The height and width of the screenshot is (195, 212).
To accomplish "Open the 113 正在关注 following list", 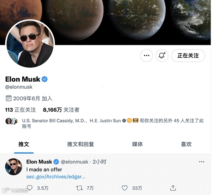I will pyautogui.click(x=20, y=110).
